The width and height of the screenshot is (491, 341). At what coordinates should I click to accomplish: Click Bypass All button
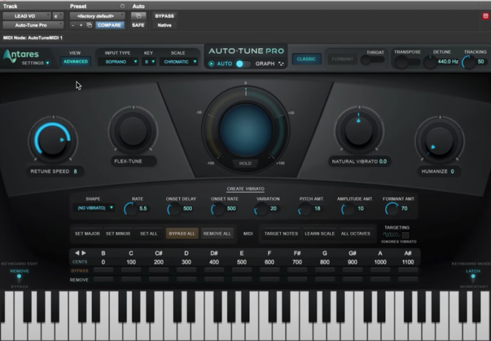pyautogui.click(x=182, y=233)
